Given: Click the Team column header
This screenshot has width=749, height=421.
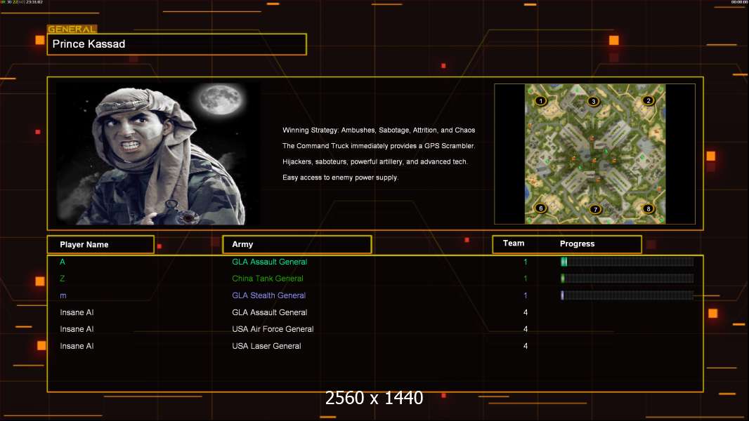Looking at the screenshot, I should pyautogui.click(x=514, y=243).
